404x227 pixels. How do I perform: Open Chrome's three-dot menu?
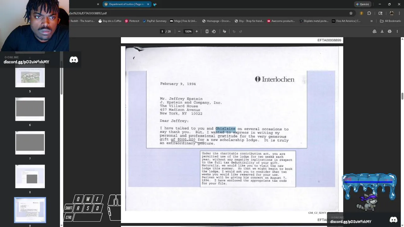(399, 13)
